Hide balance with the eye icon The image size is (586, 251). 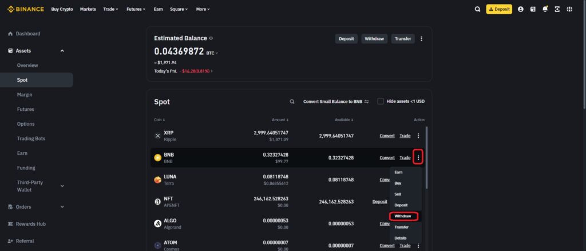[211, 38]
